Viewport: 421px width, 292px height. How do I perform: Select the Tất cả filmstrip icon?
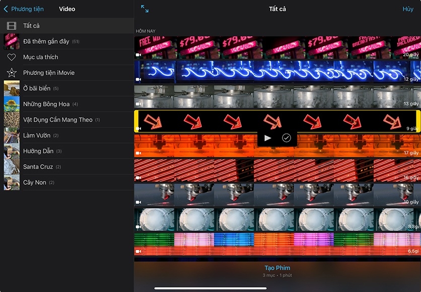click(12, 26)
